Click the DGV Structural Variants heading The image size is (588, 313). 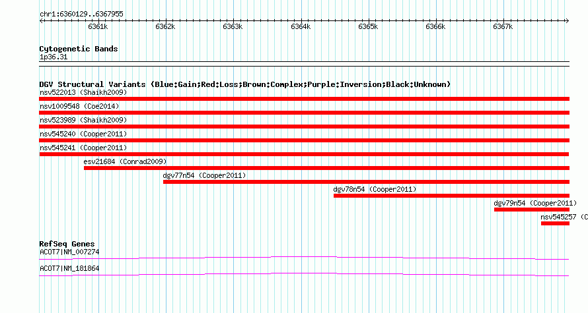pyautogui.click(x=245, y=84)
